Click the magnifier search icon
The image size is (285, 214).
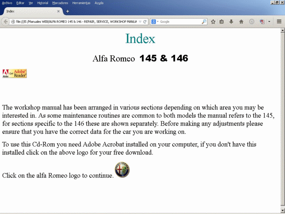[204, 22]
